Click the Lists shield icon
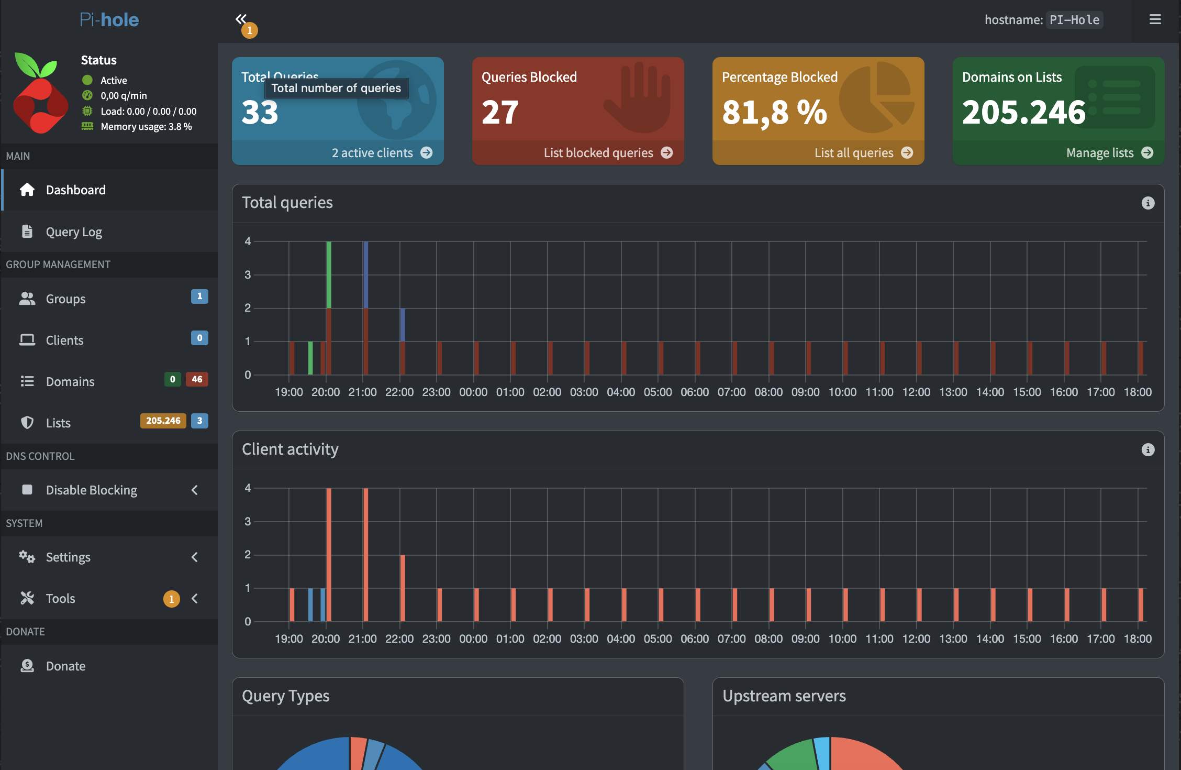This screenshot has height=770, width=1181. 27,423
